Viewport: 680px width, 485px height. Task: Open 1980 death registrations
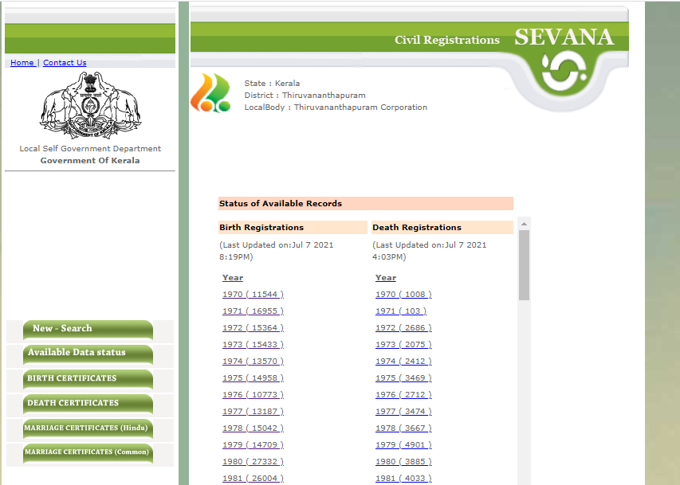(x=403, y=461)
